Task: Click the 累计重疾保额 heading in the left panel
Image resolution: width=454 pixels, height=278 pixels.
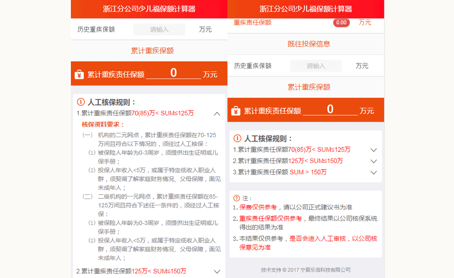Action: coord(152,51)
